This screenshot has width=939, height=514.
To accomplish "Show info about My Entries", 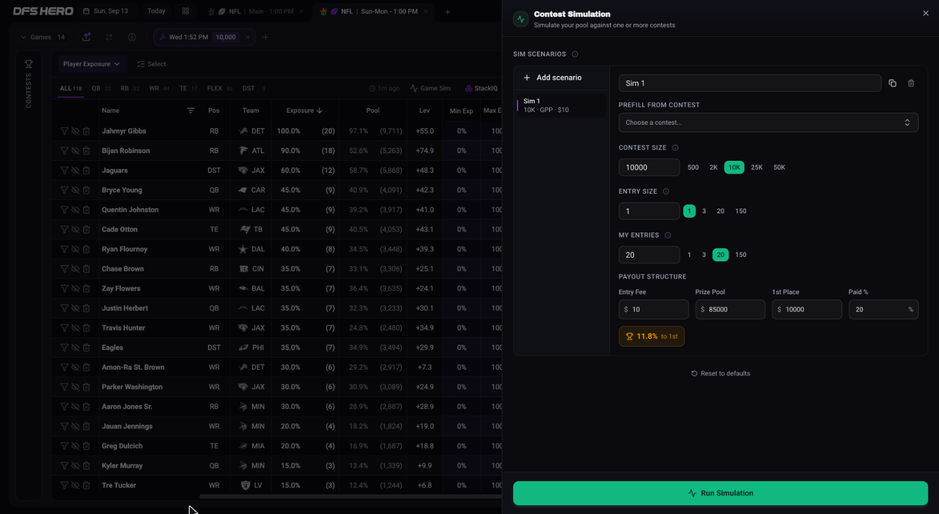I will 668,235.
